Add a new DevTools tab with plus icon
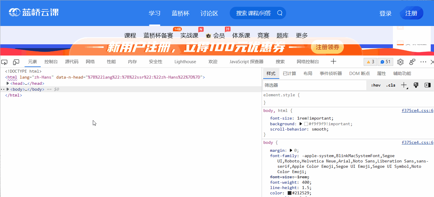 point(333,61)
